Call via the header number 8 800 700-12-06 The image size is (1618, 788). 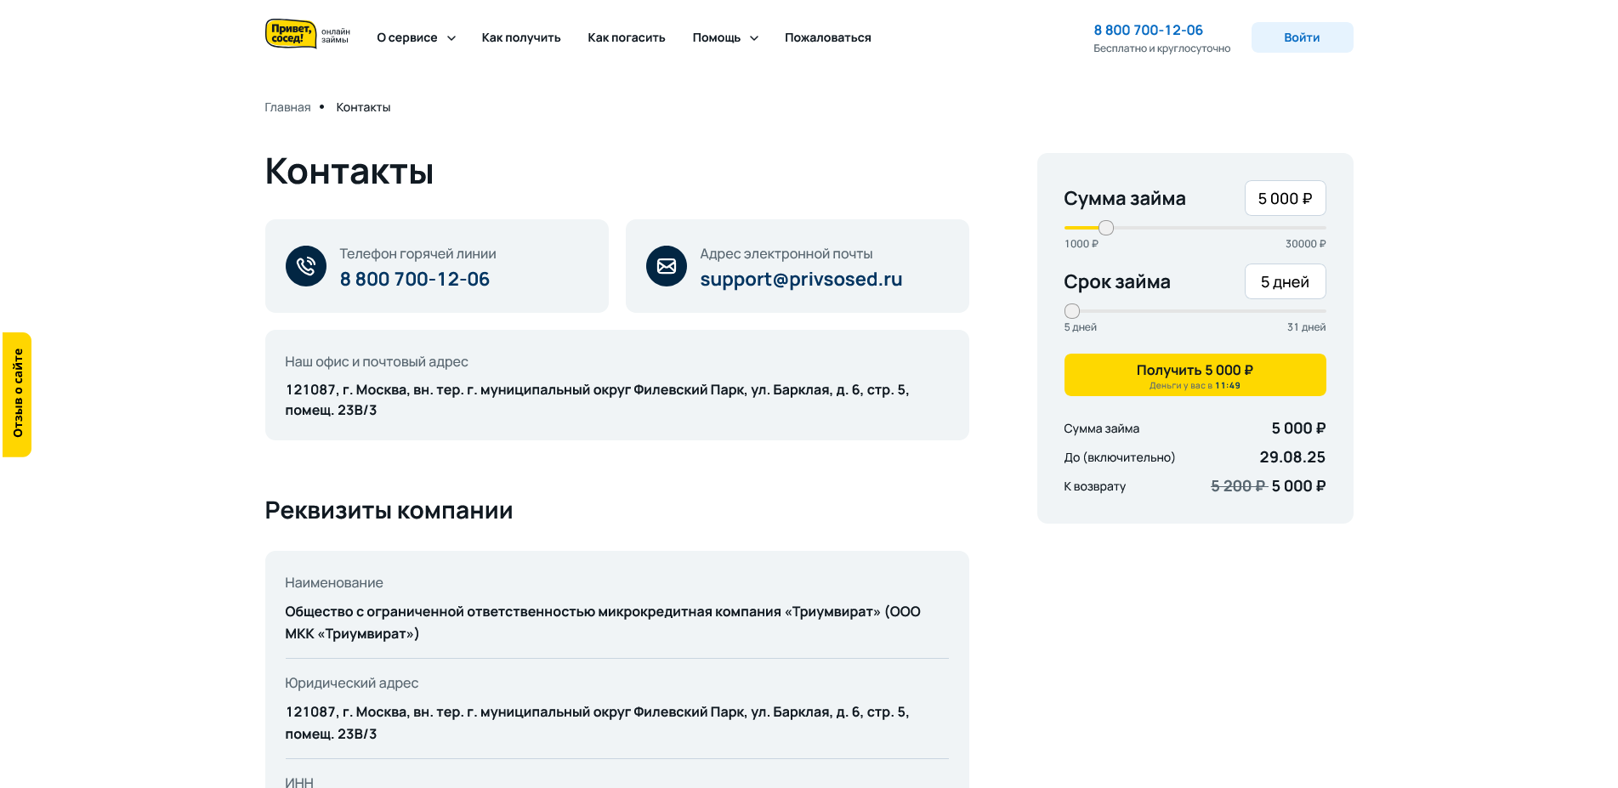click(x=1148, y=29)
